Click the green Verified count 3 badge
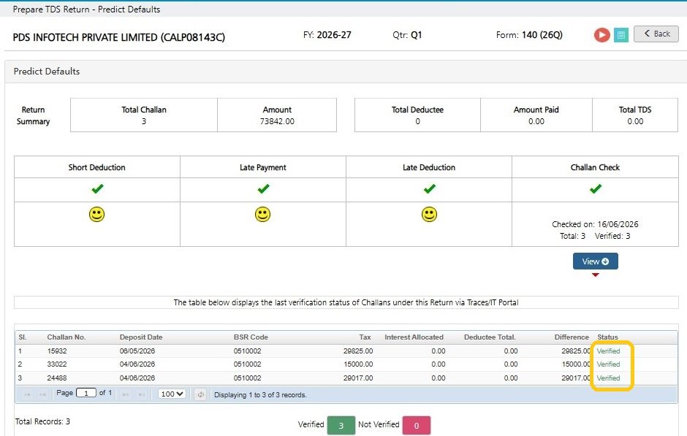The width and height of the screenshot is (687, 436). coord(341,425)
